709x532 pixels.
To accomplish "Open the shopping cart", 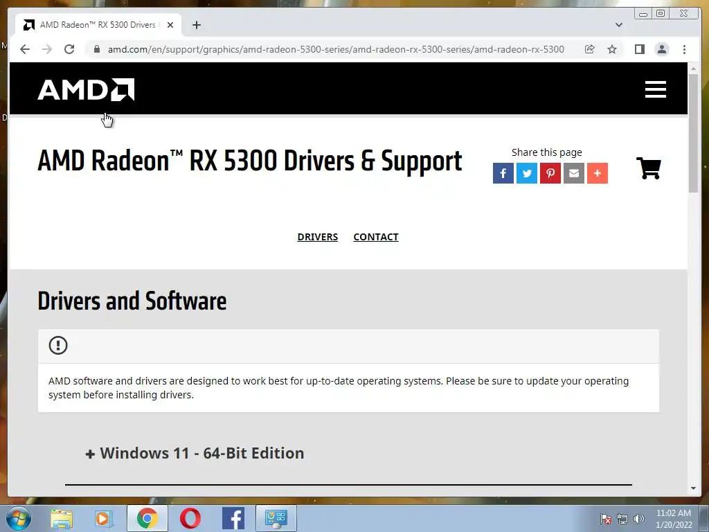I will point(649,168).
